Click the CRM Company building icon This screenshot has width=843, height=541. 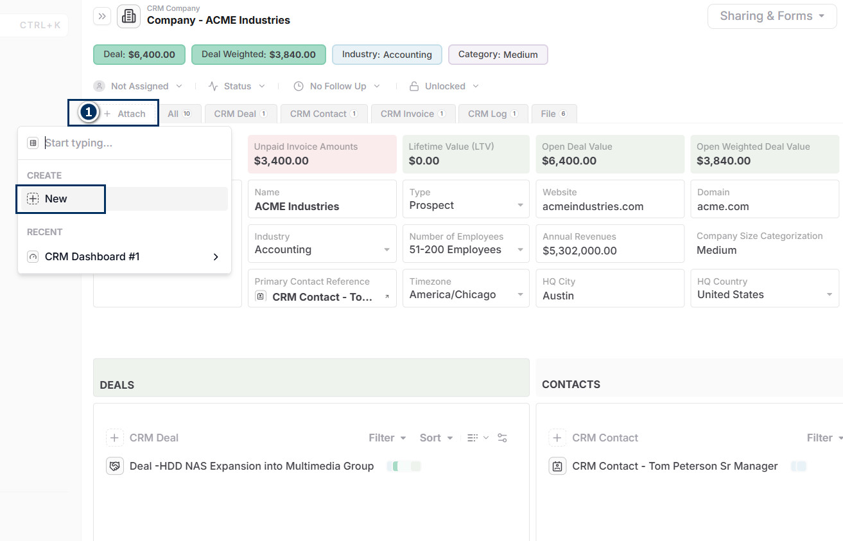(x=128, y=16)
